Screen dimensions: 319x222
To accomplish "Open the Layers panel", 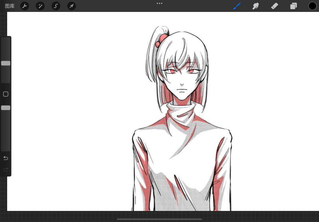I will [293, 6].
